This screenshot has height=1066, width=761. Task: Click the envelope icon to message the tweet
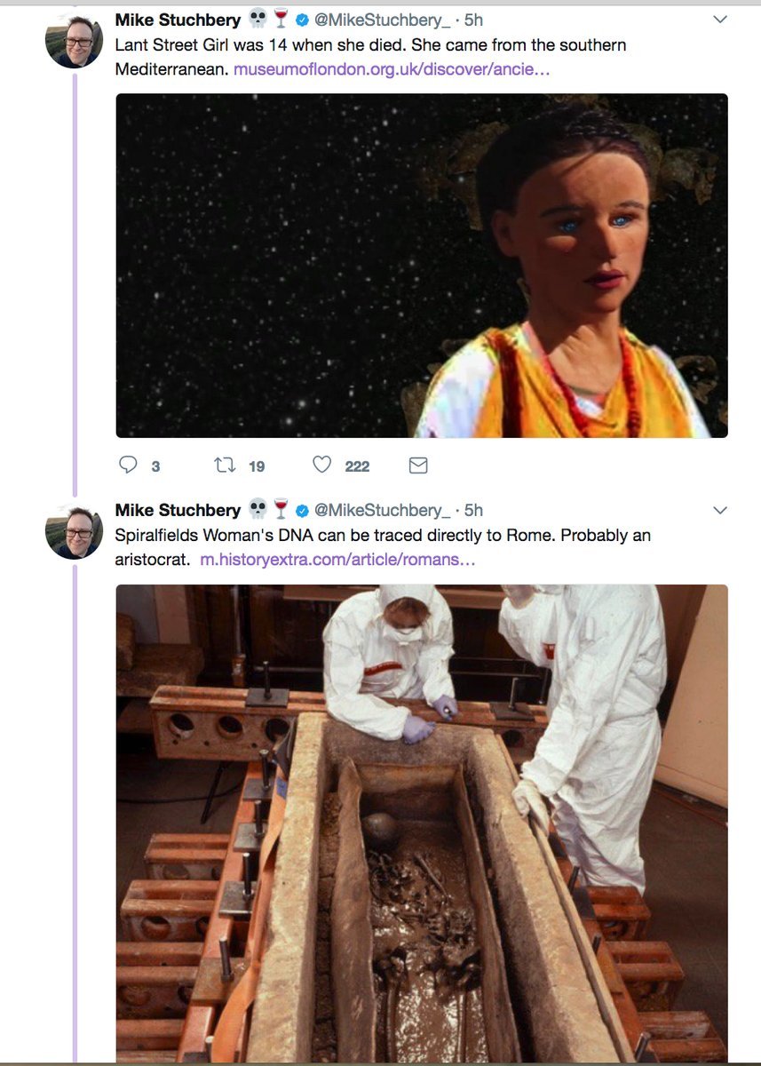[x=417, y=465]
